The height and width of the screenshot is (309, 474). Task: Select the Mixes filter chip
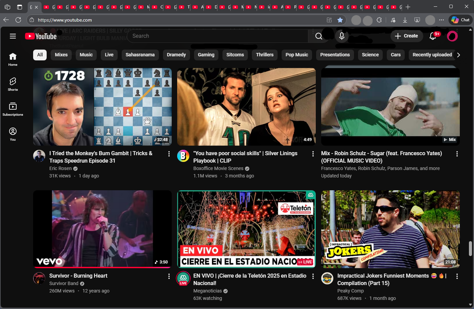[x=61, y=55]
